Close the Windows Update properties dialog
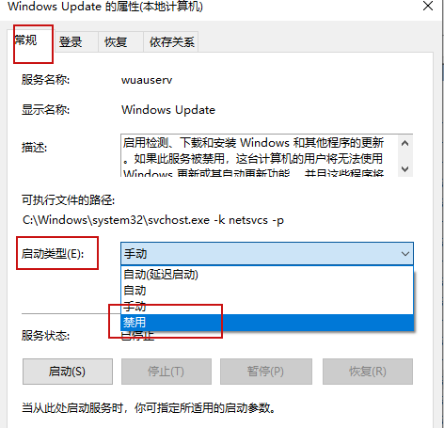Viewport: 444px width, 428px height. pos(428,6)
